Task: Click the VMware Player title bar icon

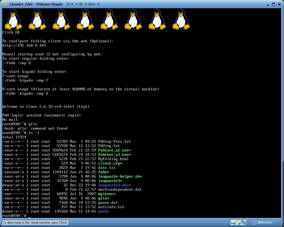Action: click(x=5, y=4)
